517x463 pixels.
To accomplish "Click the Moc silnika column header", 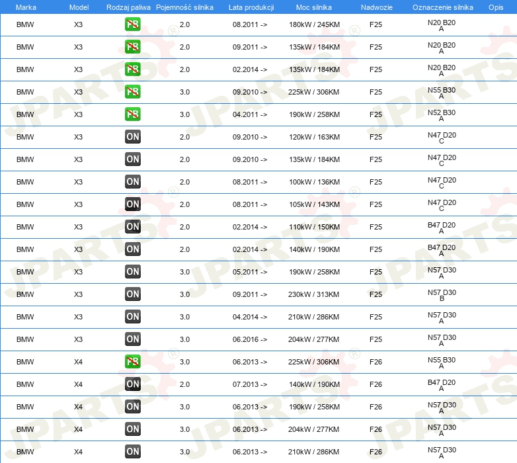I will (314, 7).
